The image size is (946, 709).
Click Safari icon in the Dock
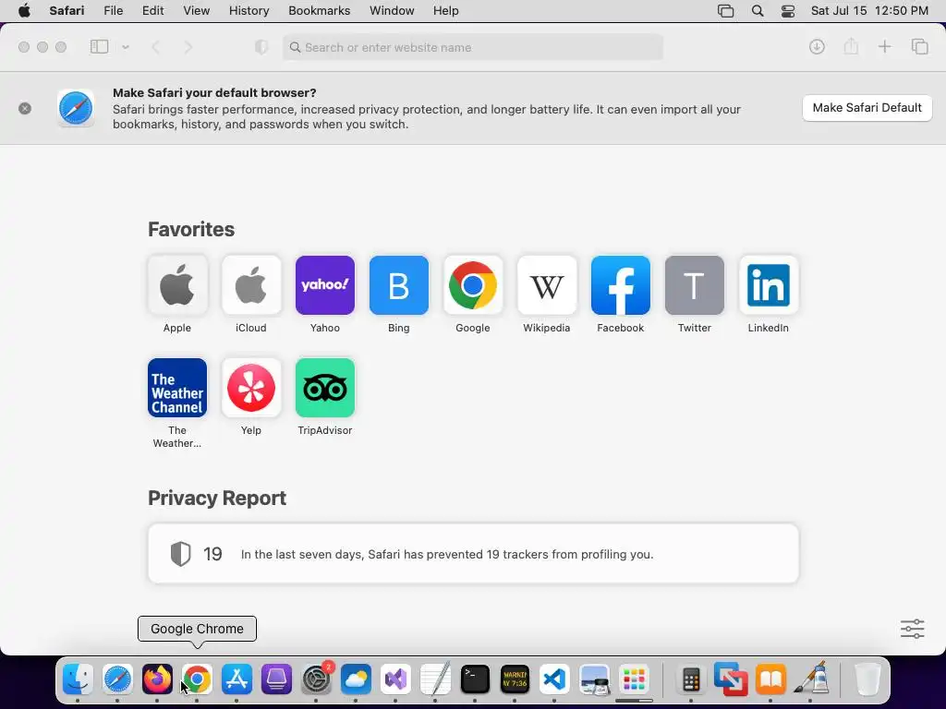pos(117,679)
